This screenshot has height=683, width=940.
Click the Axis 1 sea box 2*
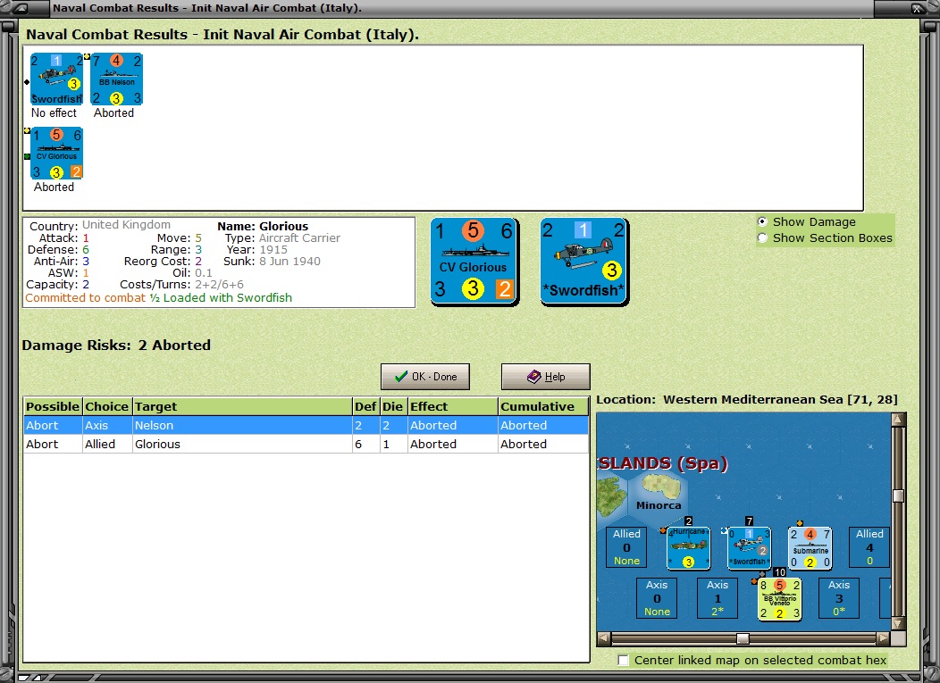tap(718, 598)
